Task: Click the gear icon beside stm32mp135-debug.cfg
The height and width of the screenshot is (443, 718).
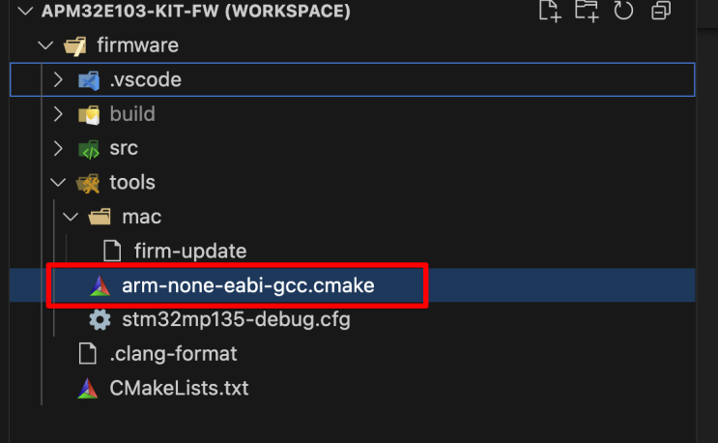Action: [x=99, y=319]
